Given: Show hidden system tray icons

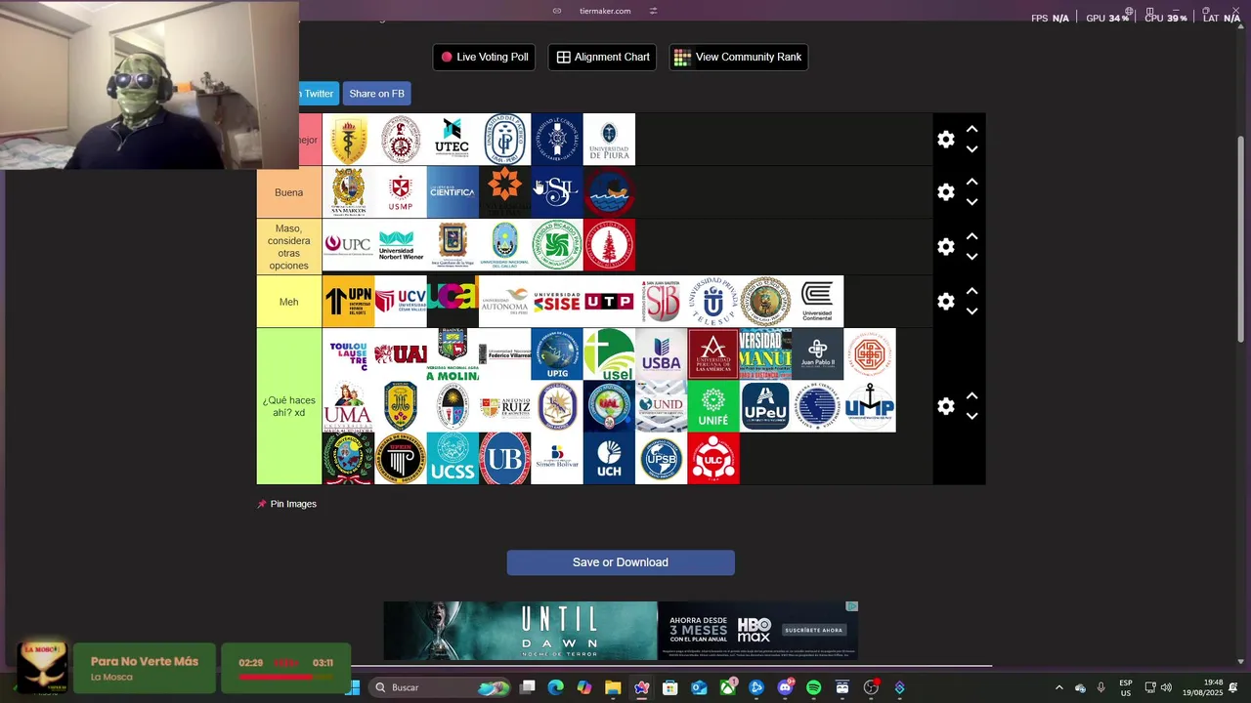Looking at the screenshot, I should pyautogui.click(x=1058, y=687).
